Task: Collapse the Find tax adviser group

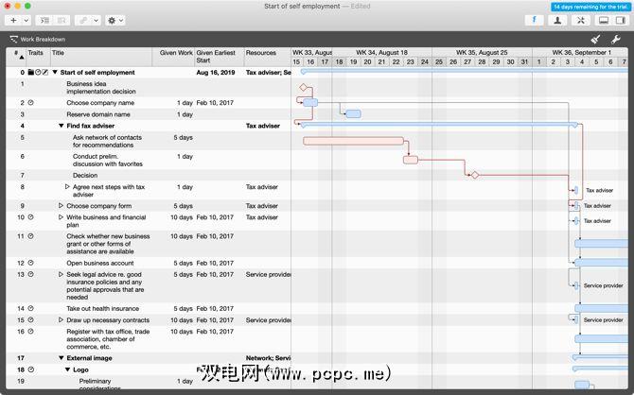Action: pos(62,126)
